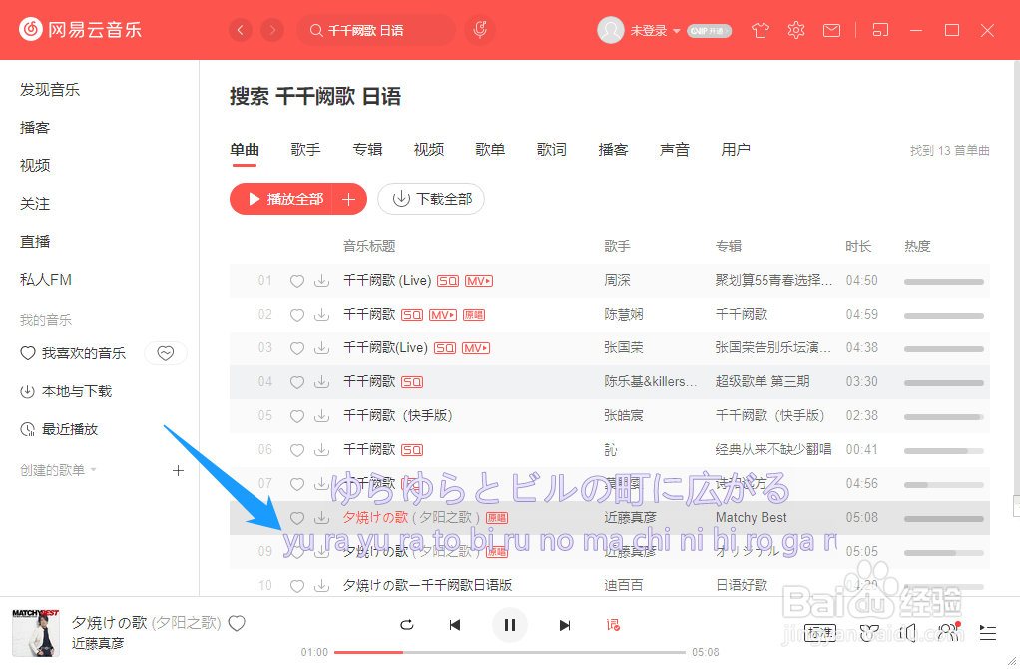
Task: Open the sound effects icon
Action: tap(869, 633)
